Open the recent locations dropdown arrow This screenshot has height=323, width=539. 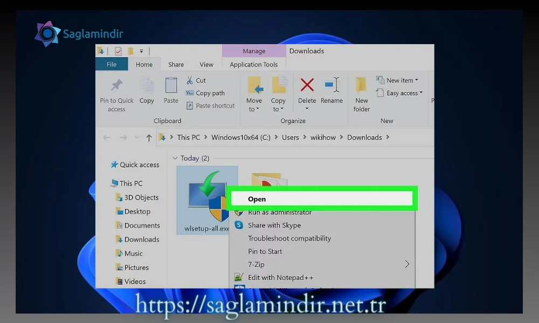click(x=137, y=138)
